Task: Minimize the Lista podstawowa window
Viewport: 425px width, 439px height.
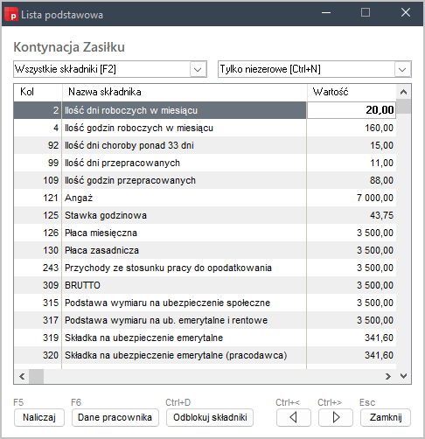Action: point(326,12)
